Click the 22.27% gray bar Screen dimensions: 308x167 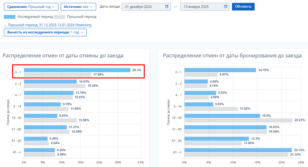238,120
